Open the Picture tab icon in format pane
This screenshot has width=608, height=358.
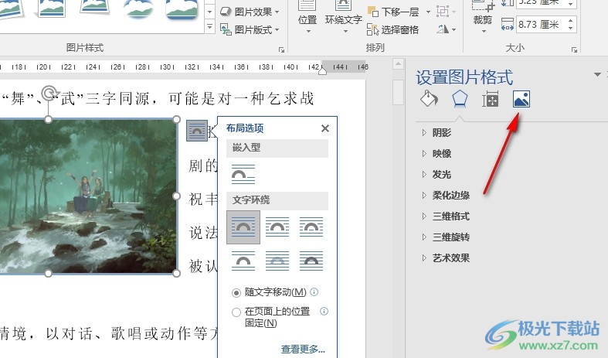point(521,100)
